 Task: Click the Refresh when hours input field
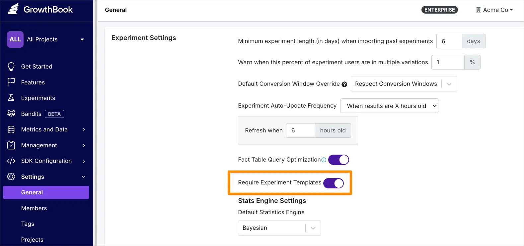pyautogui.click(x=300, y=130)
